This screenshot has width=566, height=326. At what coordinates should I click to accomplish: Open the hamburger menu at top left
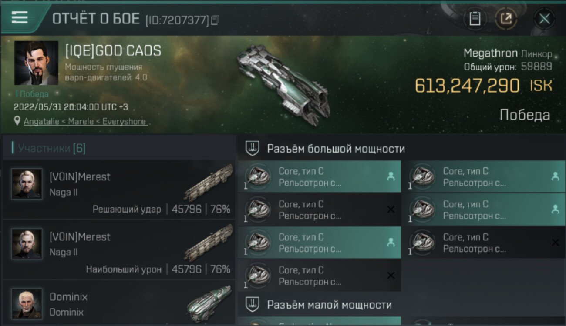click(x=20, y=17)
